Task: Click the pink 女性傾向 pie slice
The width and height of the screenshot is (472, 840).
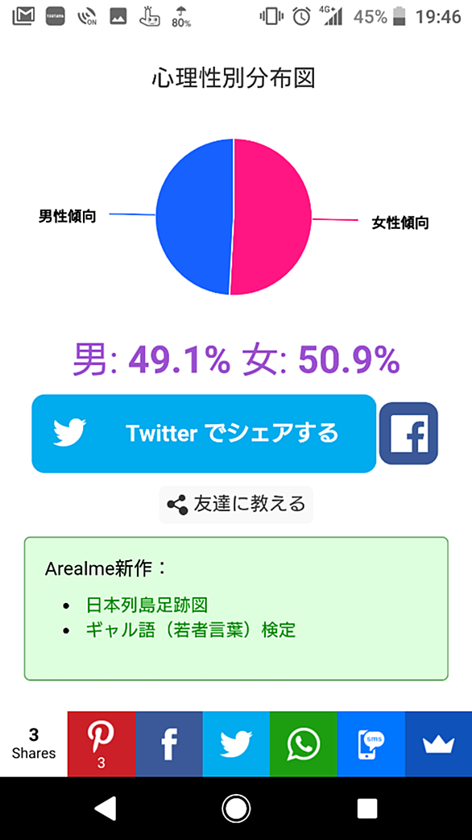Action: 273,216
